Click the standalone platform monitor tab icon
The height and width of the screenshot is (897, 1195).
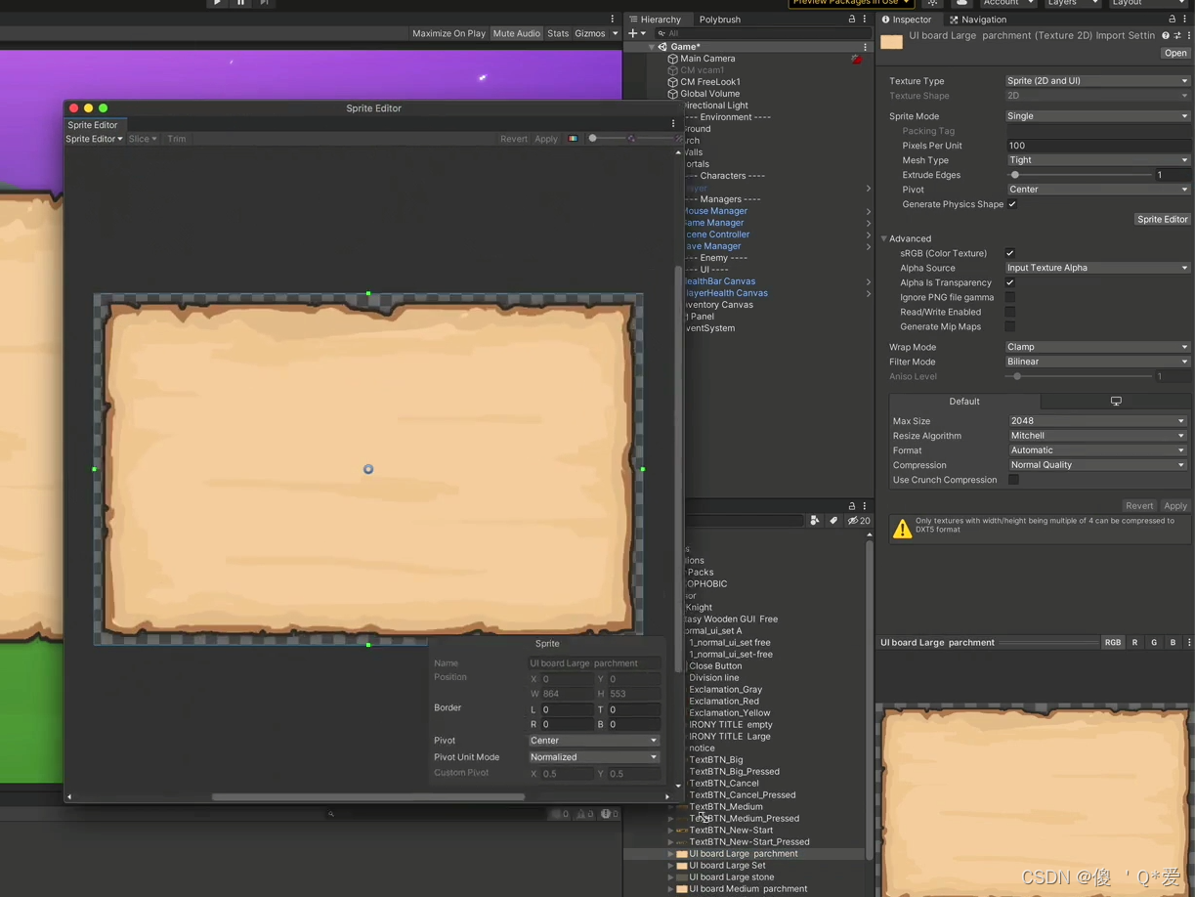click(1116, 402)
